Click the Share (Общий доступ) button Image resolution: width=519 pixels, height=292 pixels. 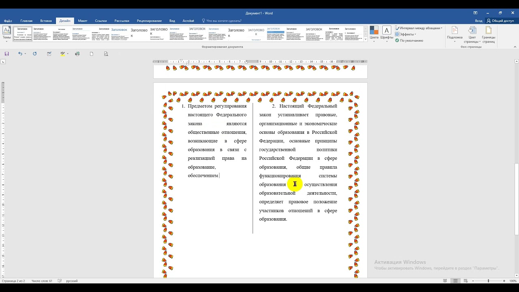coord(500,21)
